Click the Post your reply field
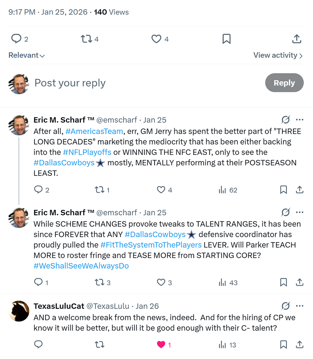 130,83
